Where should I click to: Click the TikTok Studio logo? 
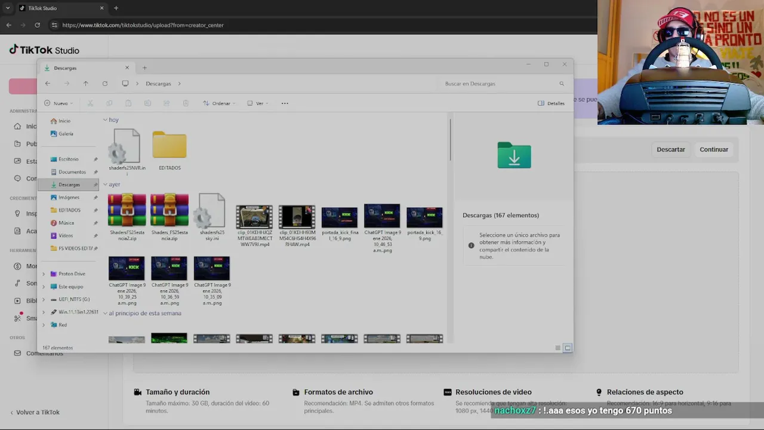44,50
